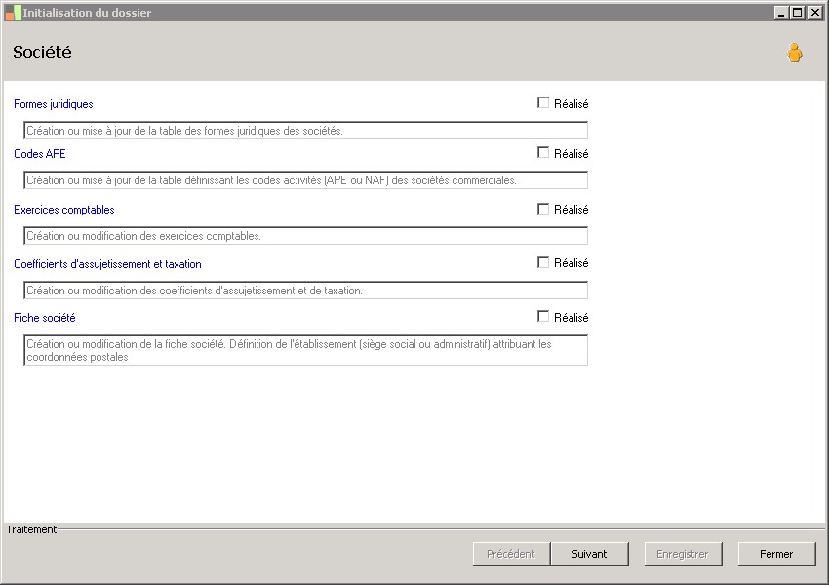Screen dimensions: 829x585
Task: Click the application icon in title bar
Action: click(x=14, y=13)
